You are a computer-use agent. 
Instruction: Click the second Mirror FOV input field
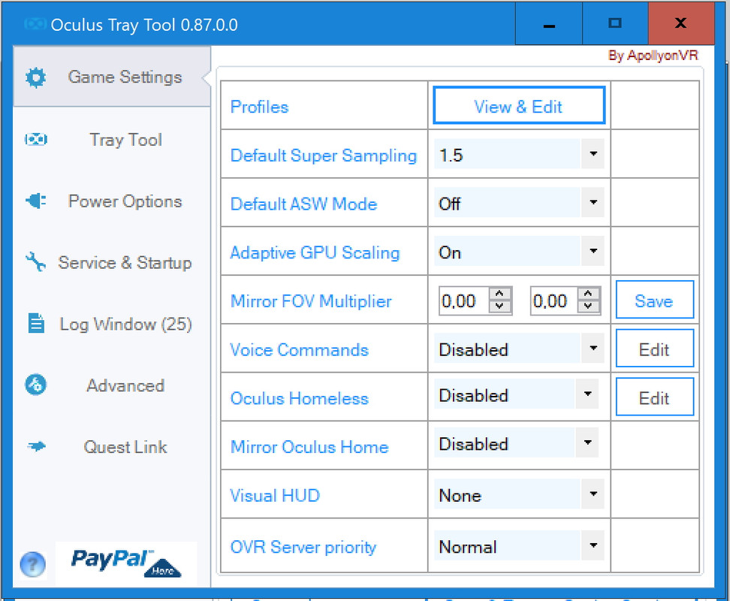click(x=554, y=300)
